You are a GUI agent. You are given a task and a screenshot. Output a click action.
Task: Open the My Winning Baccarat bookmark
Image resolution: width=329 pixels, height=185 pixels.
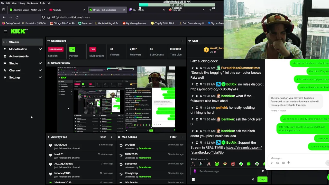(x=135, y=23)
